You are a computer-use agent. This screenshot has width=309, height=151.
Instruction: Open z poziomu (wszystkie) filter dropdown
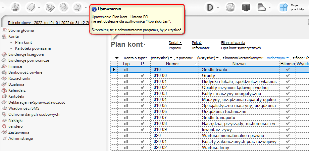(x=208, y=58)
